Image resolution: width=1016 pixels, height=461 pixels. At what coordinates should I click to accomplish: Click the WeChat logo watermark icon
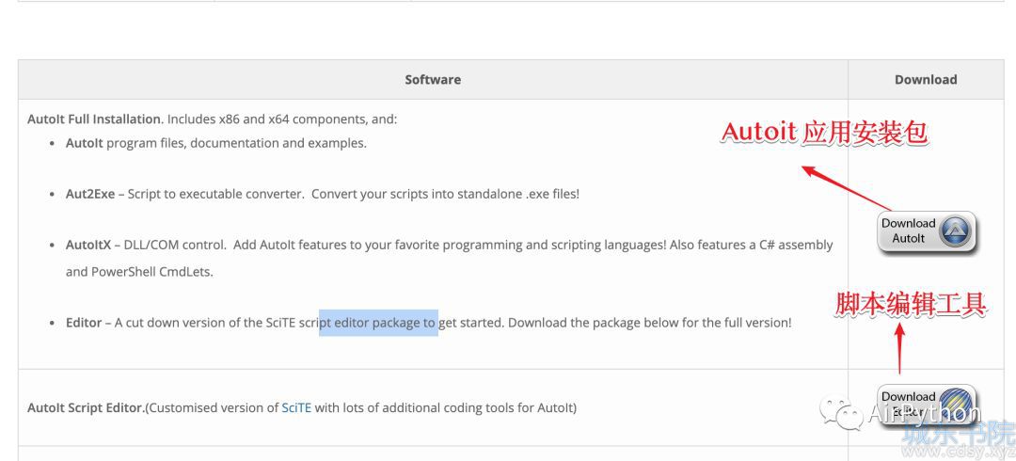tap(841, 412)
